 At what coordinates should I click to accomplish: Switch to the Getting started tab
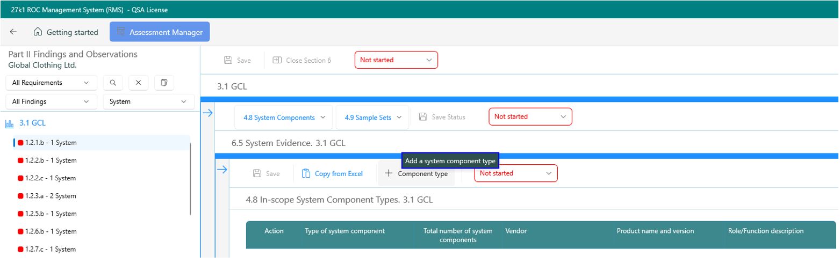[66, 32]
